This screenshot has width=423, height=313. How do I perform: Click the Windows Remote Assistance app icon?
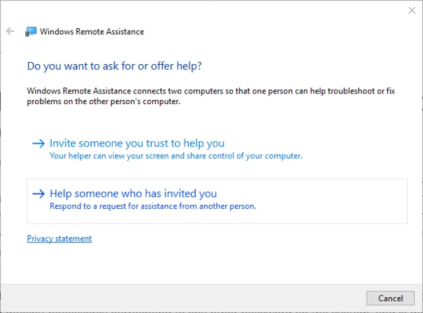pyautogui.click(x=31, y=32)
